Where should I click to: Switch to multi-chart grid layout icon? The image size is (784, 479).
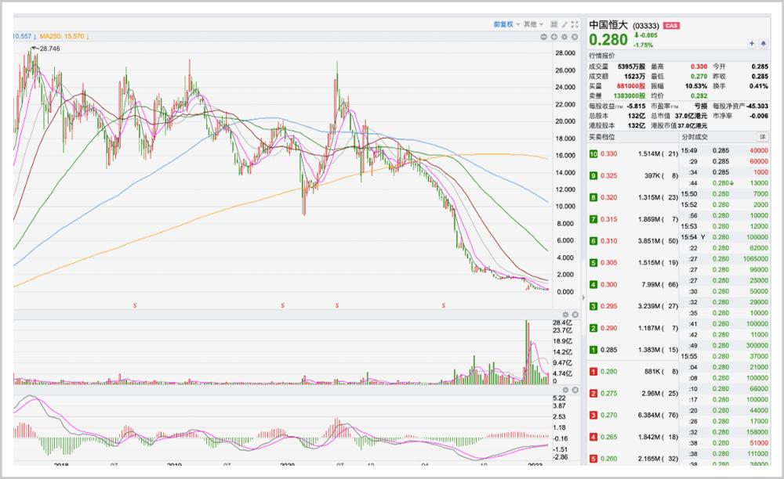(x=554, y=24)
